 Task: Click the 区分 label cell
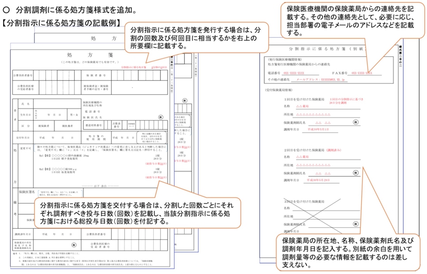[26, 126]
